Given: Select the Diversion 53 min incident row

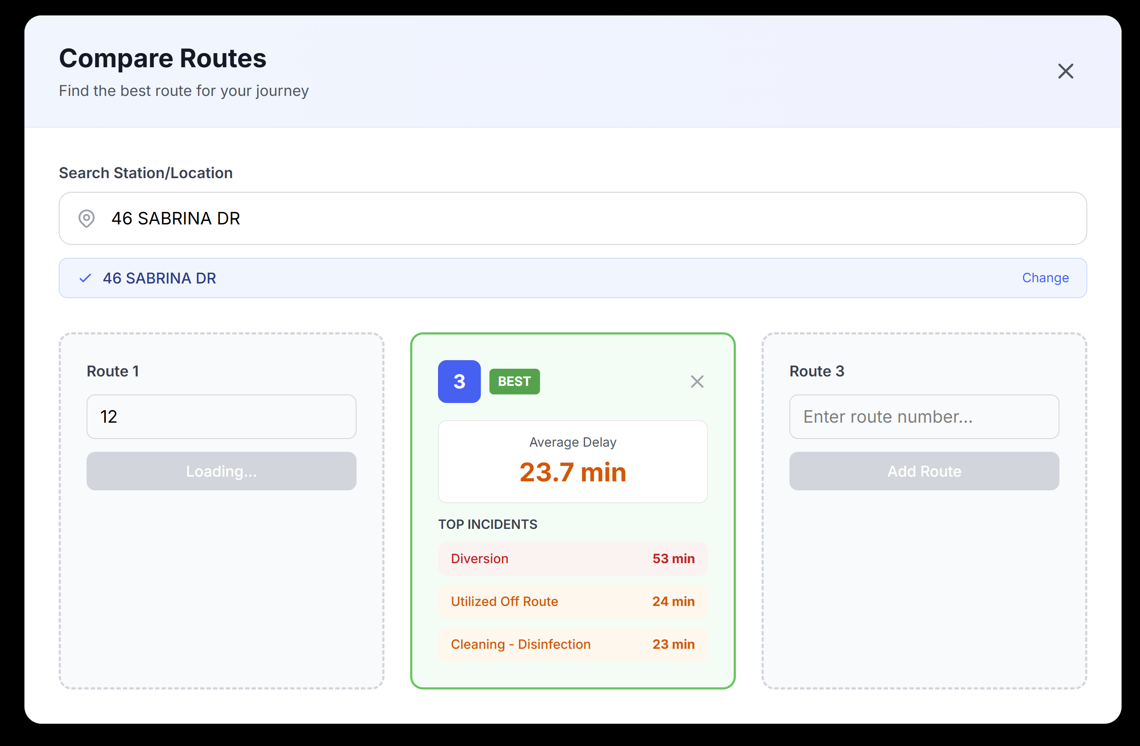Looking at the screenshot, I should pos(573,558).
